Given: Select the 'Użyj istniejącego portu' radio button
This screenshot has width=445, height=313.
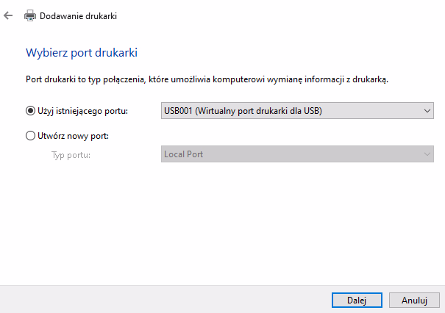Looking at the screenshot, I should [30, 111].
